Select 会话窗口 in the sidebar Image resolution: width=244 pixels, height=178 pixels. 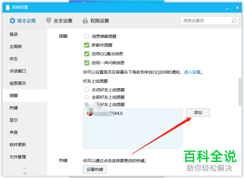click(25, 71)
